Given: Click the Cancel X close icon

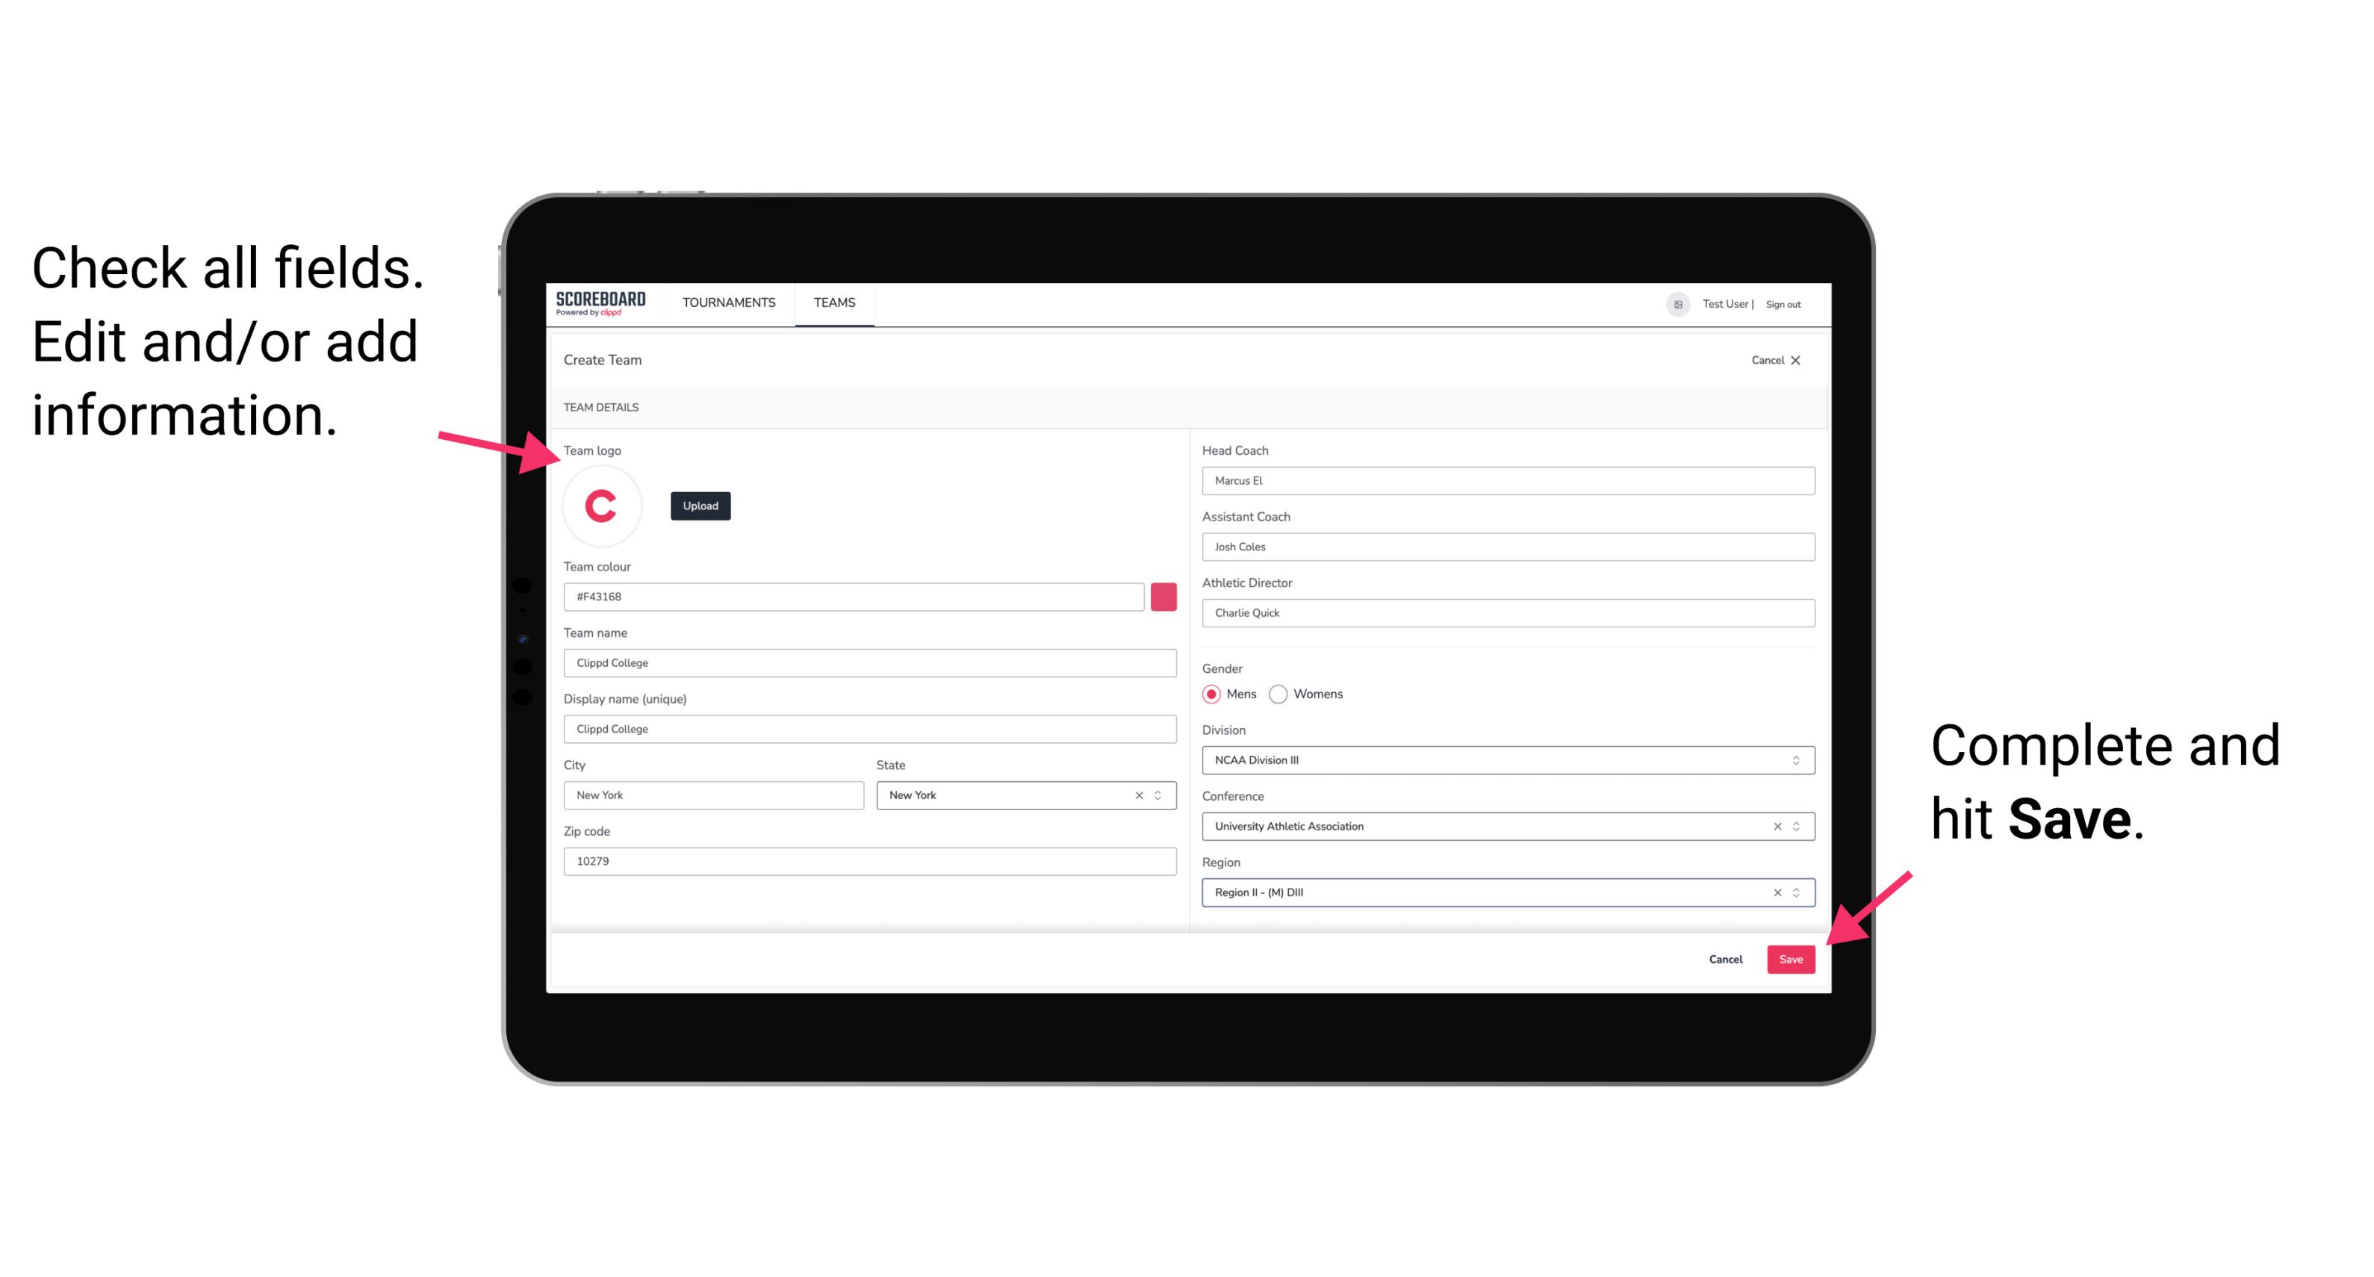Looking at the screenshot, I should [x=1805, y=360].
